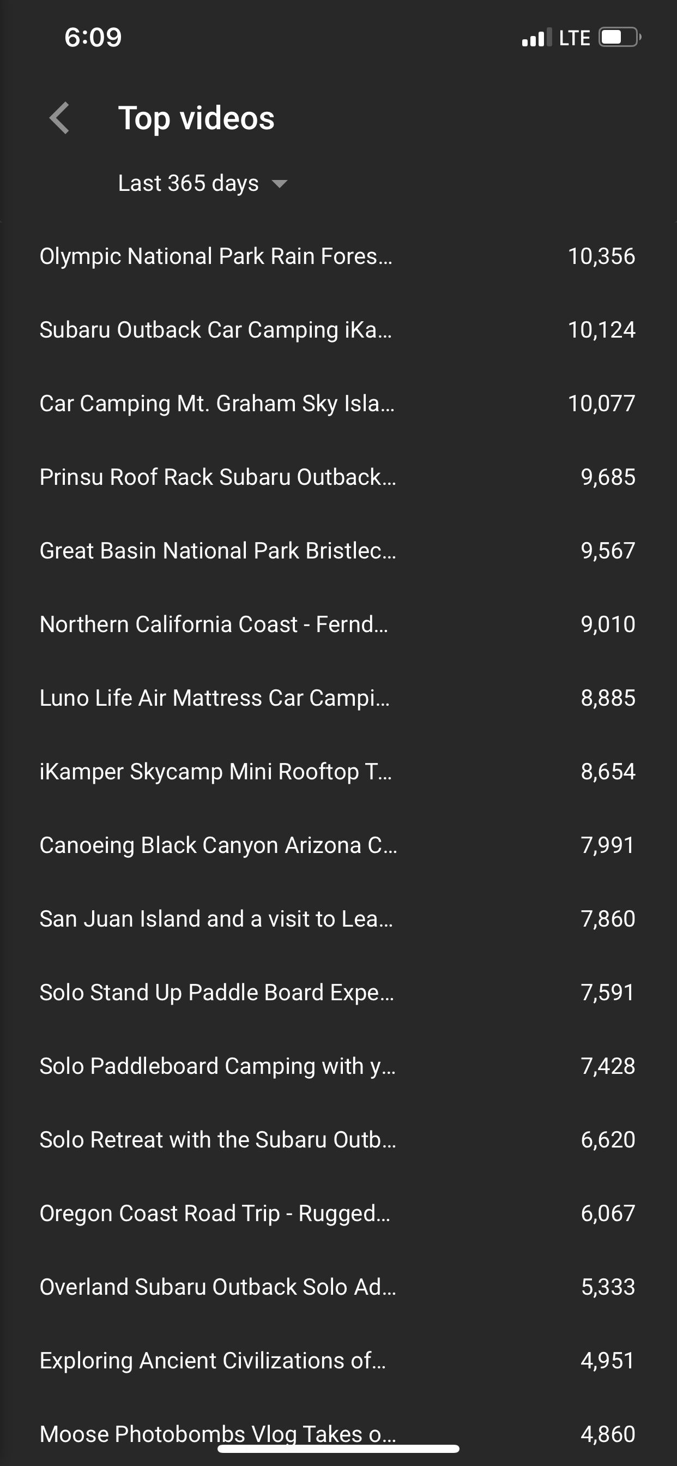Tap the home indicator bar
This screenshot has width=677, height=1466.
(x=338, y=1449)
